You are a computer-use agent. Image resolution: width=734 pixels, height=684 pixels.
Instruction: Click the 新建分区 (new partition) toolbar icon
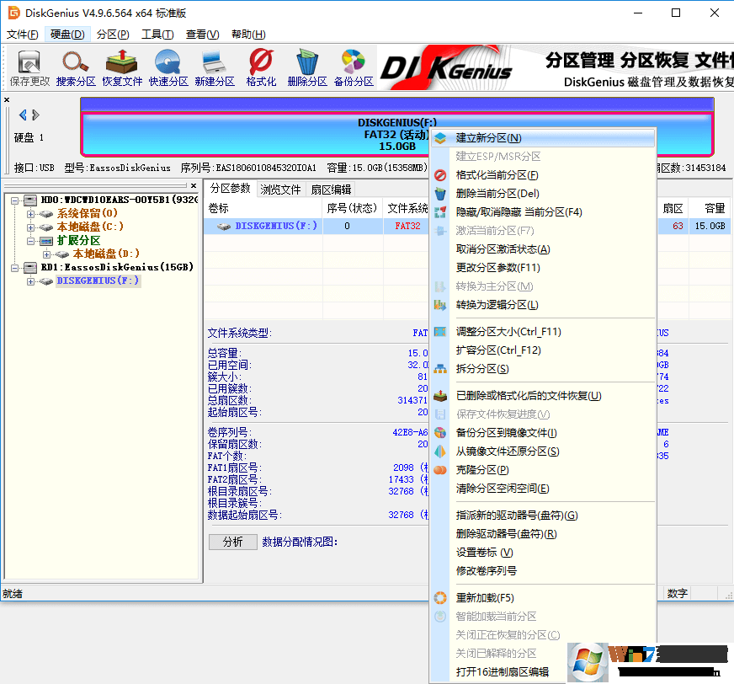tap(215, 67)
